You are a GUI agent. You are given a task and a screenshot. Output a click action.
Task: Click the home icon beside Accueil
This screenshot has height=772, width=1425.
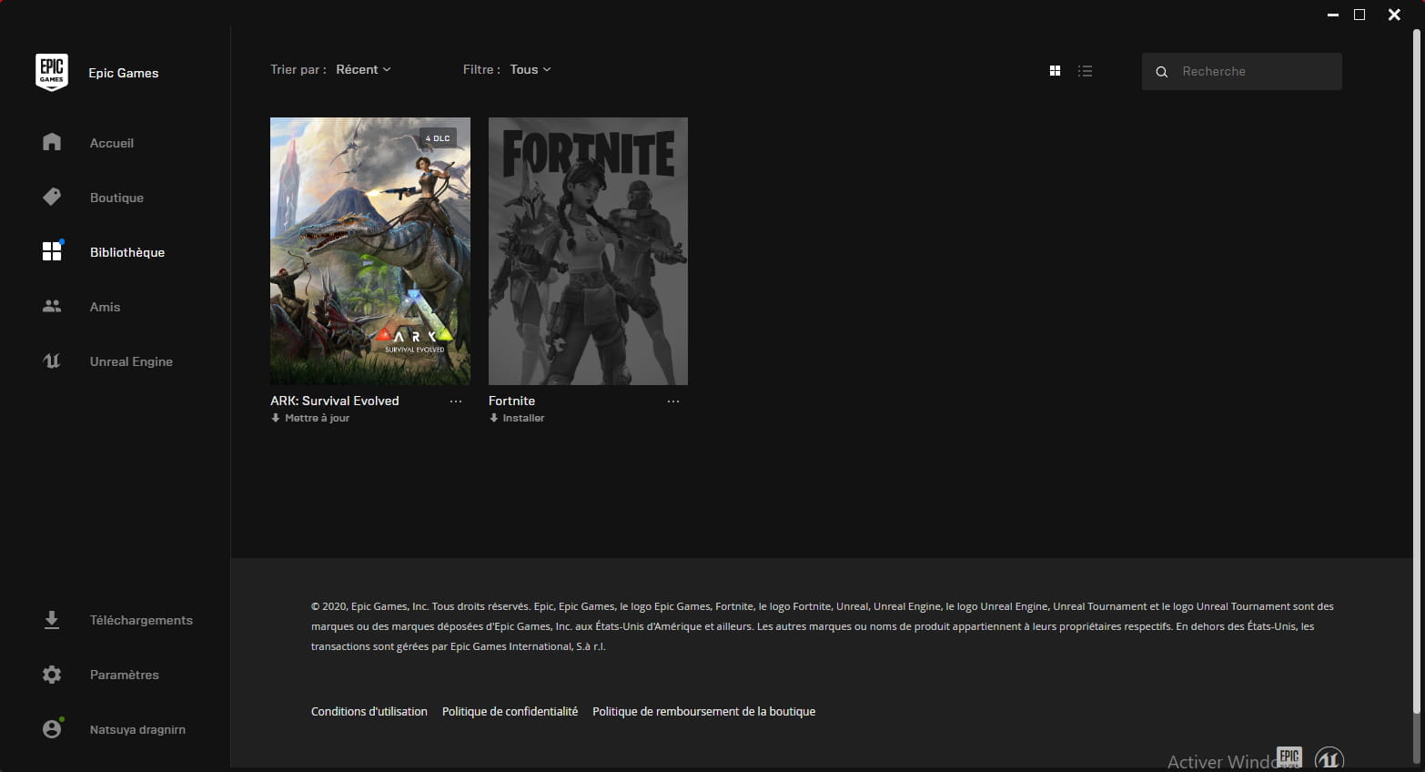point(52,142)
